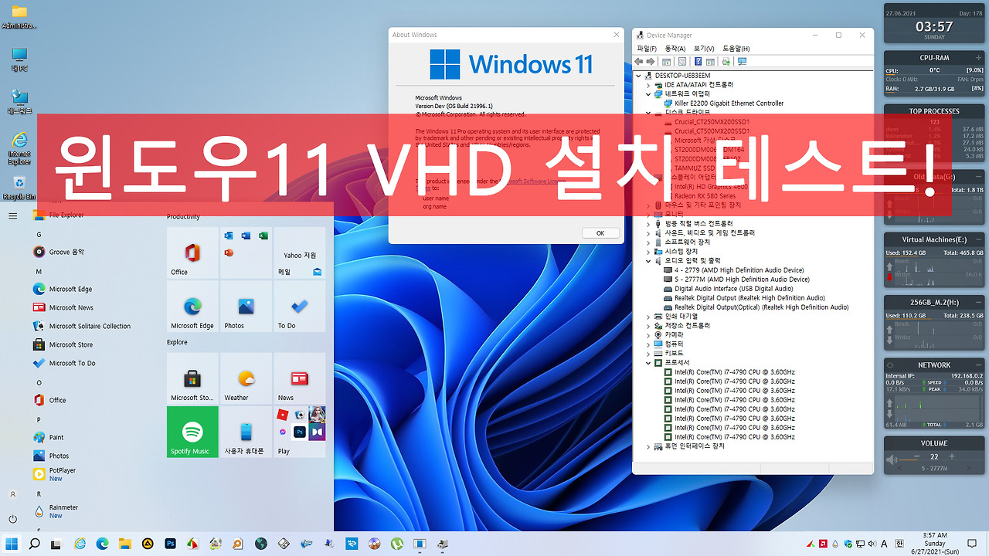The image size is (989, 556).
Task: Click the speaker icon in the Volume widget
Action: pos(892,460)
